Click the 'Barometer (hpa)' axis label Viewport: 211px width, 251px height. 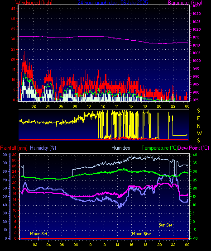[185, 3]
